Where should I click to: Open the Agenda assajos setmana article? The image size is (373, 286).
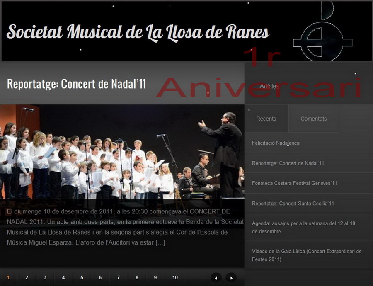click(303, 227)
